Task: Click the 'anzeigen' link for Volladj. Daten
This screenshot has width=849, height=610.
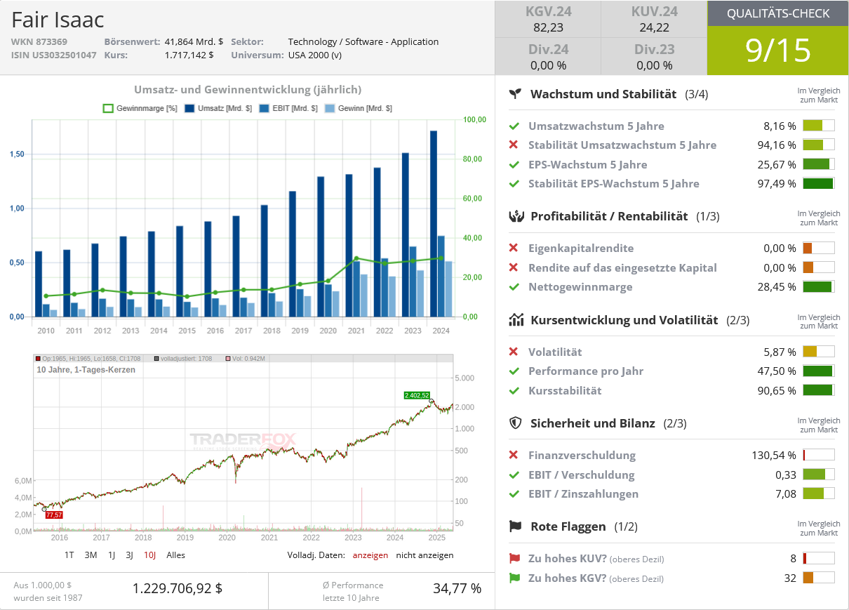Action: (x=370, y=555)
